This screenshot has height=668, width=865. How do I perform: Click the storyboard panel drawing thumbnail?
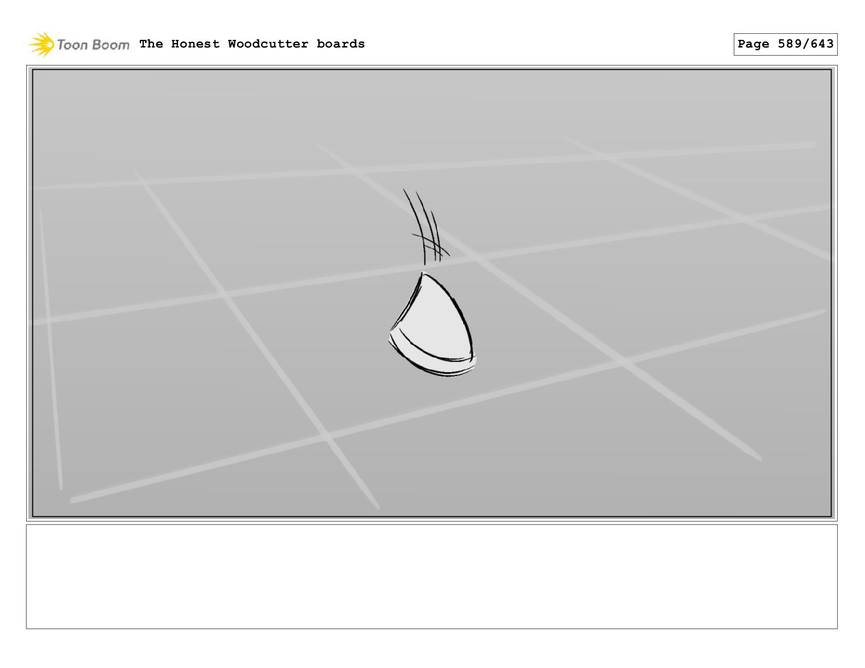click(431, 293)
